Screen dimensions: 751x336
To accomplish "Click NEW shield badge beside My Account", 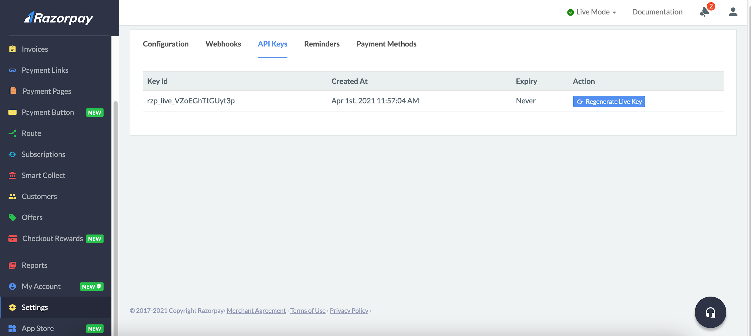I will tap(91, 286).
